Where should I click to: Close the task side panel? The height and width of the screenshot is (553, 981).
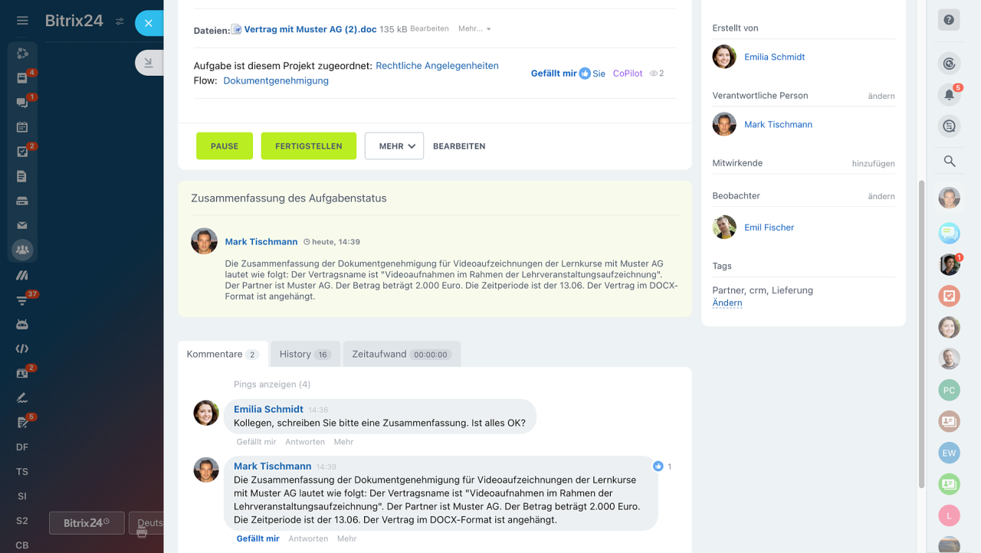pyautogui.click(x=149, y=23)
